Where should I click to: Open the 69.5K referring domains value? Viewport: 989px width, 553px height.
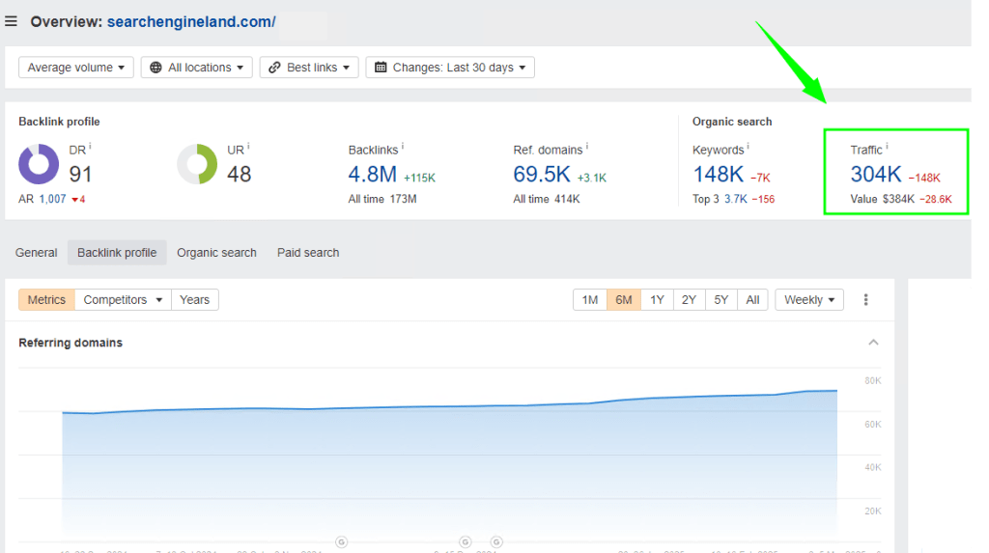[x=542, y=174]
